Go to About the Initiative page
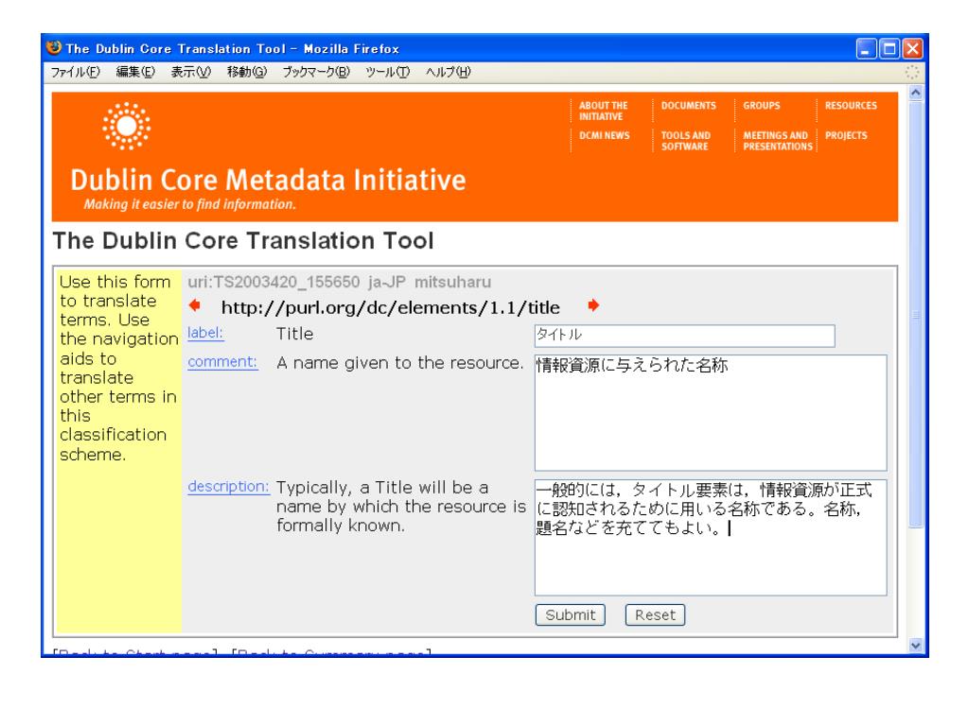Screen dimensions: 969x726 [x=603, y=111]
